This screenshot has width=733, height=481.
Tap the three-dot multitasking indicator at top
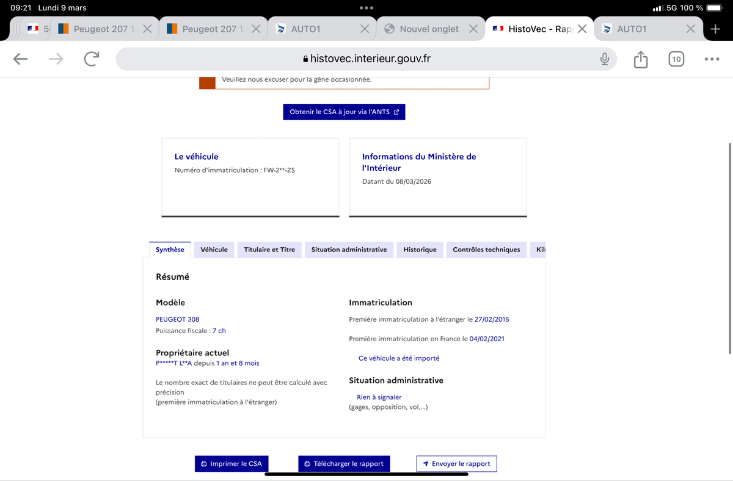pyautogui.click(x=366, y=8)
